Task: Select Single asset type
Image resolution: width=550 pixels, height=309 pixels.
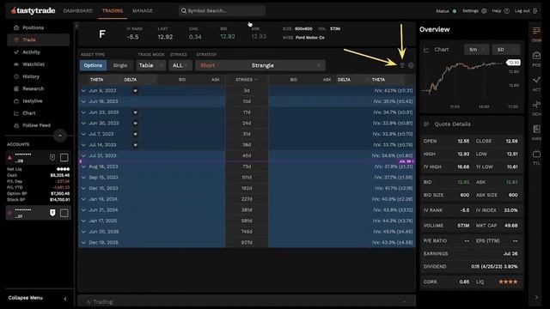Action: pyautogui.click(x=120, y=65)
